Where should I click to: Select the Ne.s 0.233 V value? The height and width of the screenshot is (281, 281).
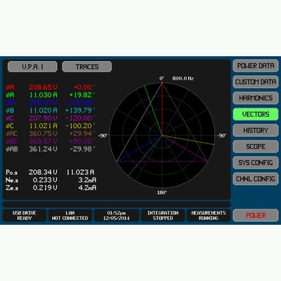45,180
